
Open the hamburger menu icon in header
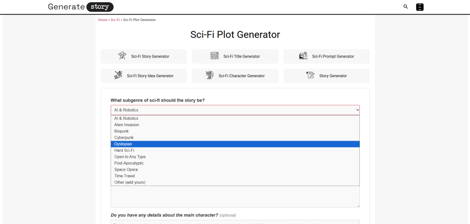click(x=420, y=7)
